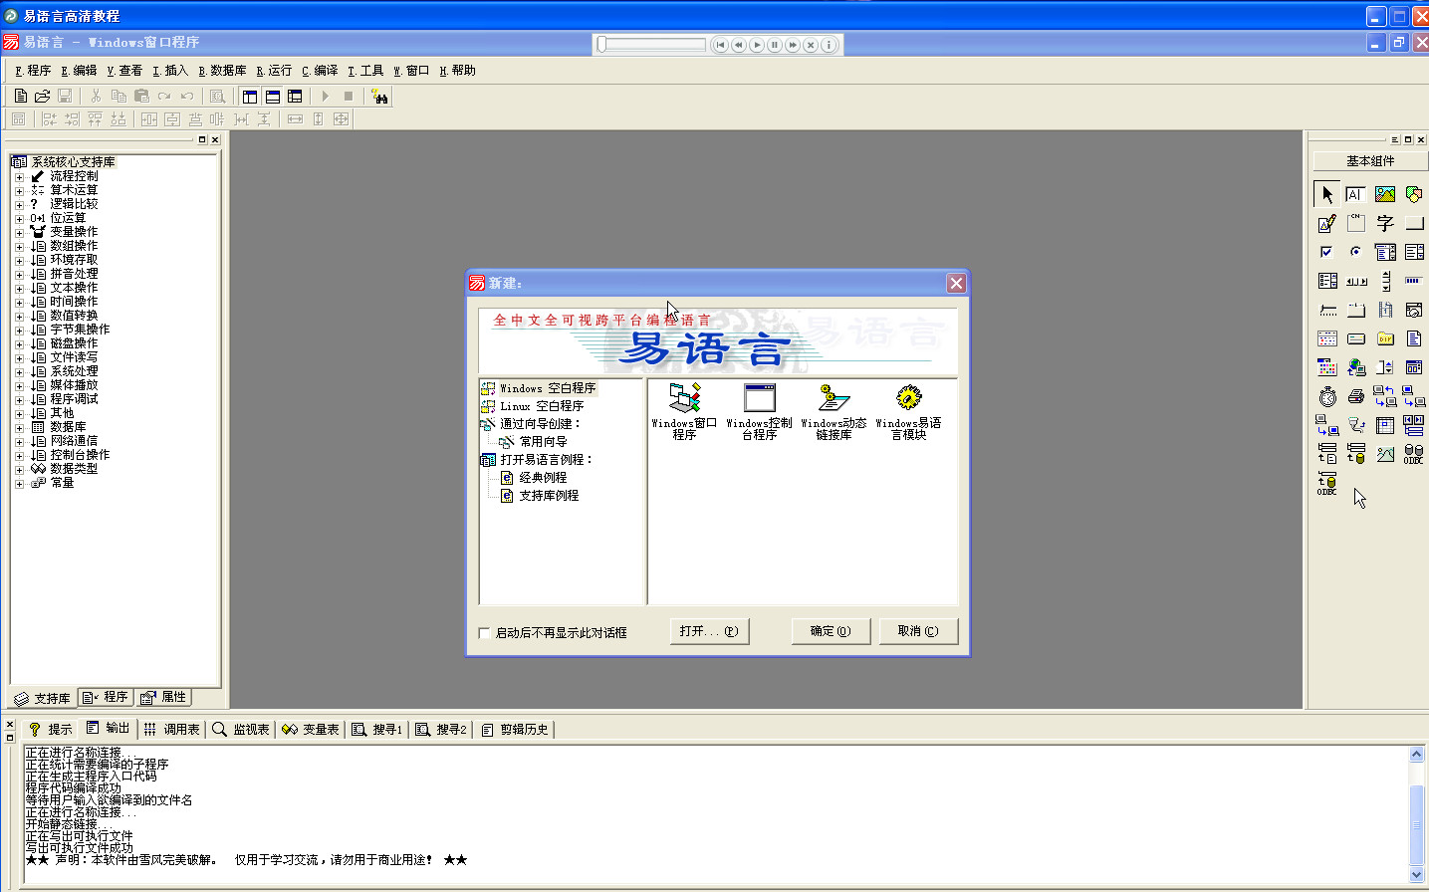The width and height of the screenshot is (1429, 892).
Task: Close the 新建 dialog
Action: [956, 284]
